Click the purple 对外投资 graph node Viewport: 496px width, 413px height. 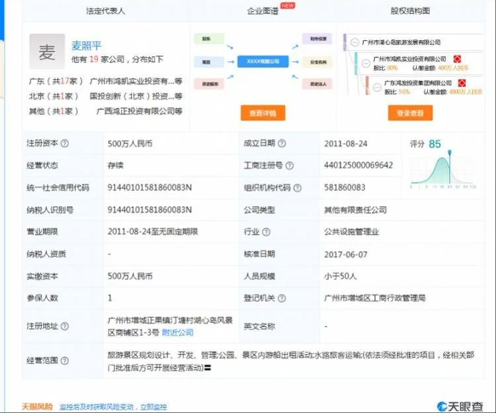pos(317,38)
